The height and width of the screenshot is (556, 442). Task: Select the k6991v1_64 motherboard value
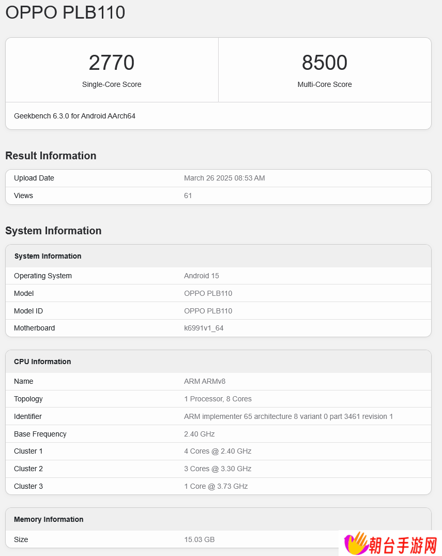point(204,328)
